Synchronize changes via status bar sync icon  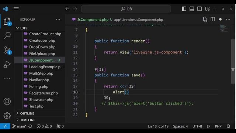tap(30, 126)
